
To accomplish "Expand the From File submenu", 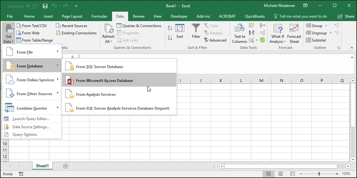I will point(32,52).
